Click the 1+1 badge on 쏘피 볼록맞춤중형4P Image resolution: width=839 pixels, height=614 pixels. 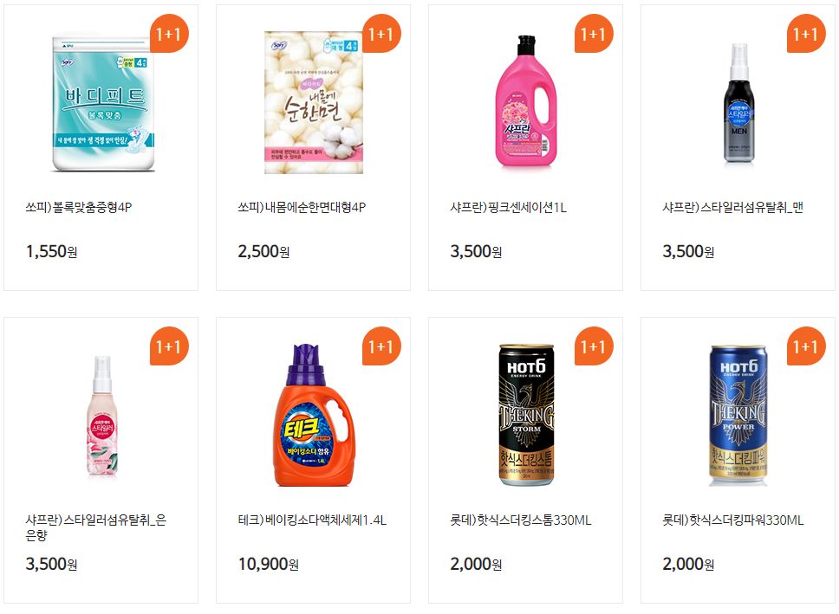tap(169, 33)
